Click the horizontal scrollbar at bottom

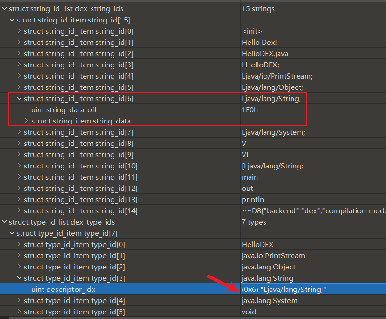click(x=197, y=318)
